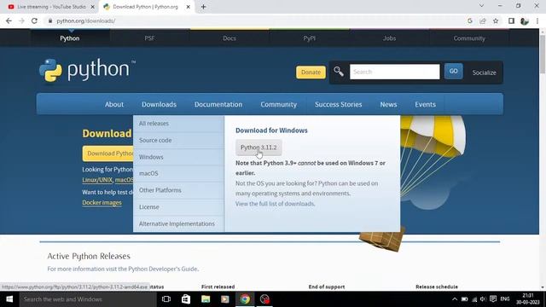
Task: Click the browser back arrow
Action: [x=9, y=20]
